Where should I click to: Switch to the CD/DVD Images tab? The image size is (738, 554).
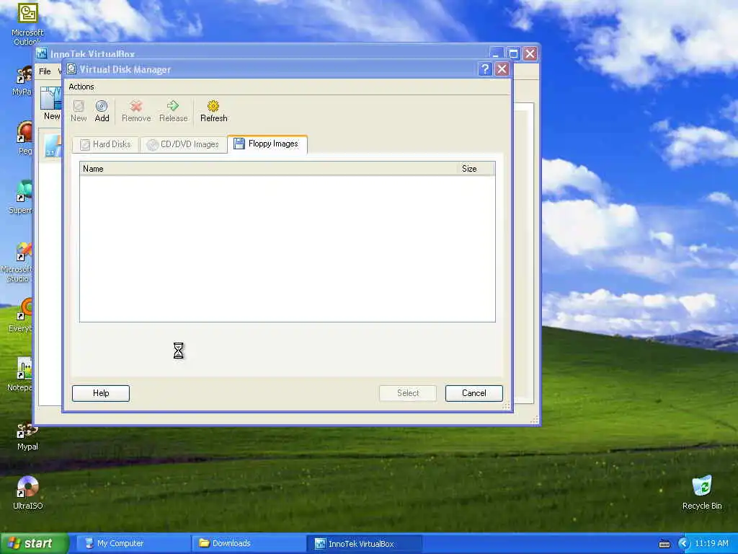[x=184, y=144]
